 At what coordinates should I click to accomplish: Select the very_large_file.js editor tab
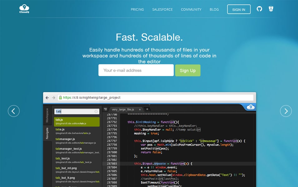coord(123,109)
